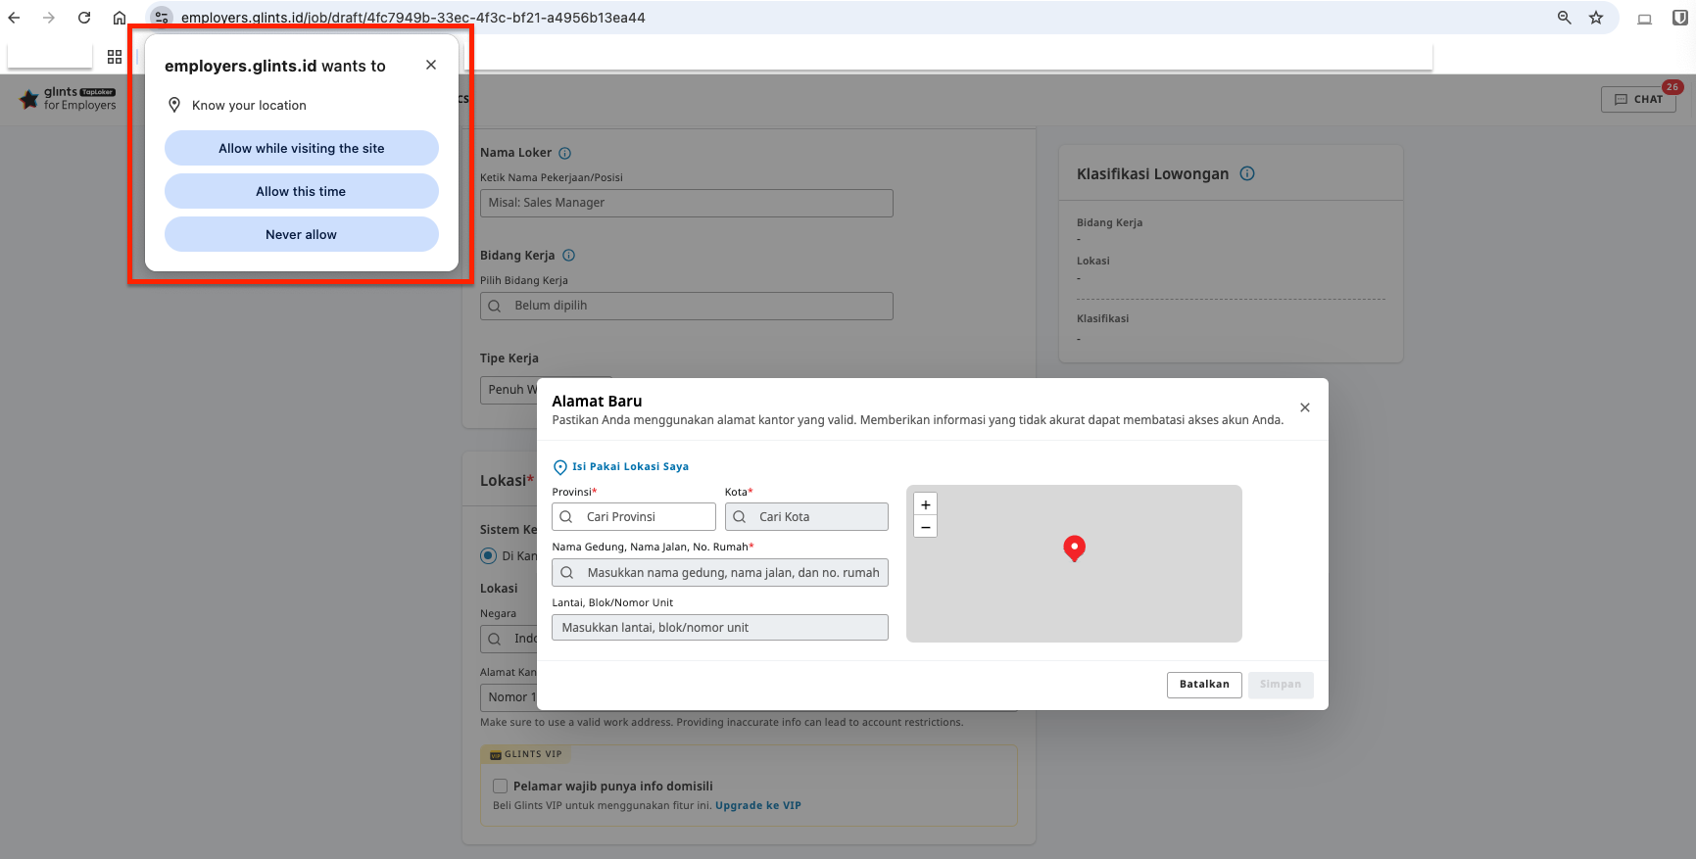1696x859 pixels.
Task: Bookmark this page with the star icon
Action: tap(1596, 18)
